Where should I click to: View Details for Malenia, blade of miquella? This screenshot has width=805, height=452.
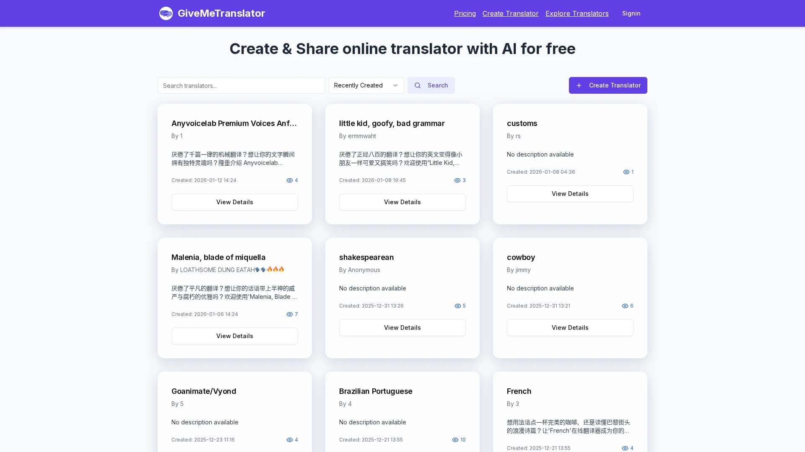click(235, 336)
